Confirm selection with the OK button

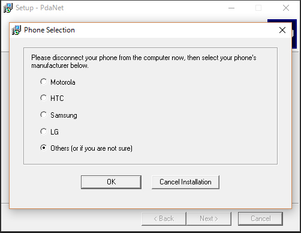(x=111, y=182)
